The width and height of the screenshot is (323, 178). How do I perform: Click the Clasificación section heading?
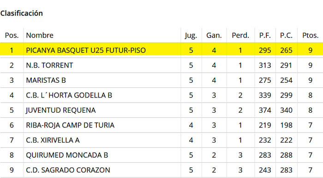click(21, 13)
